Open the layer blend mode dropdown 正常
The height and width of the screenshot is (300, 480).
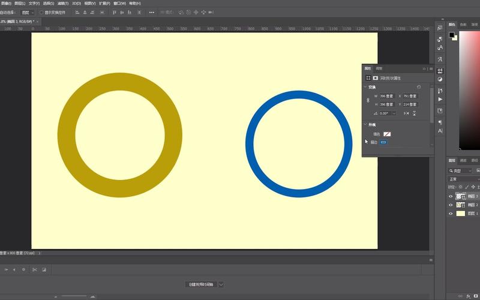463,179
